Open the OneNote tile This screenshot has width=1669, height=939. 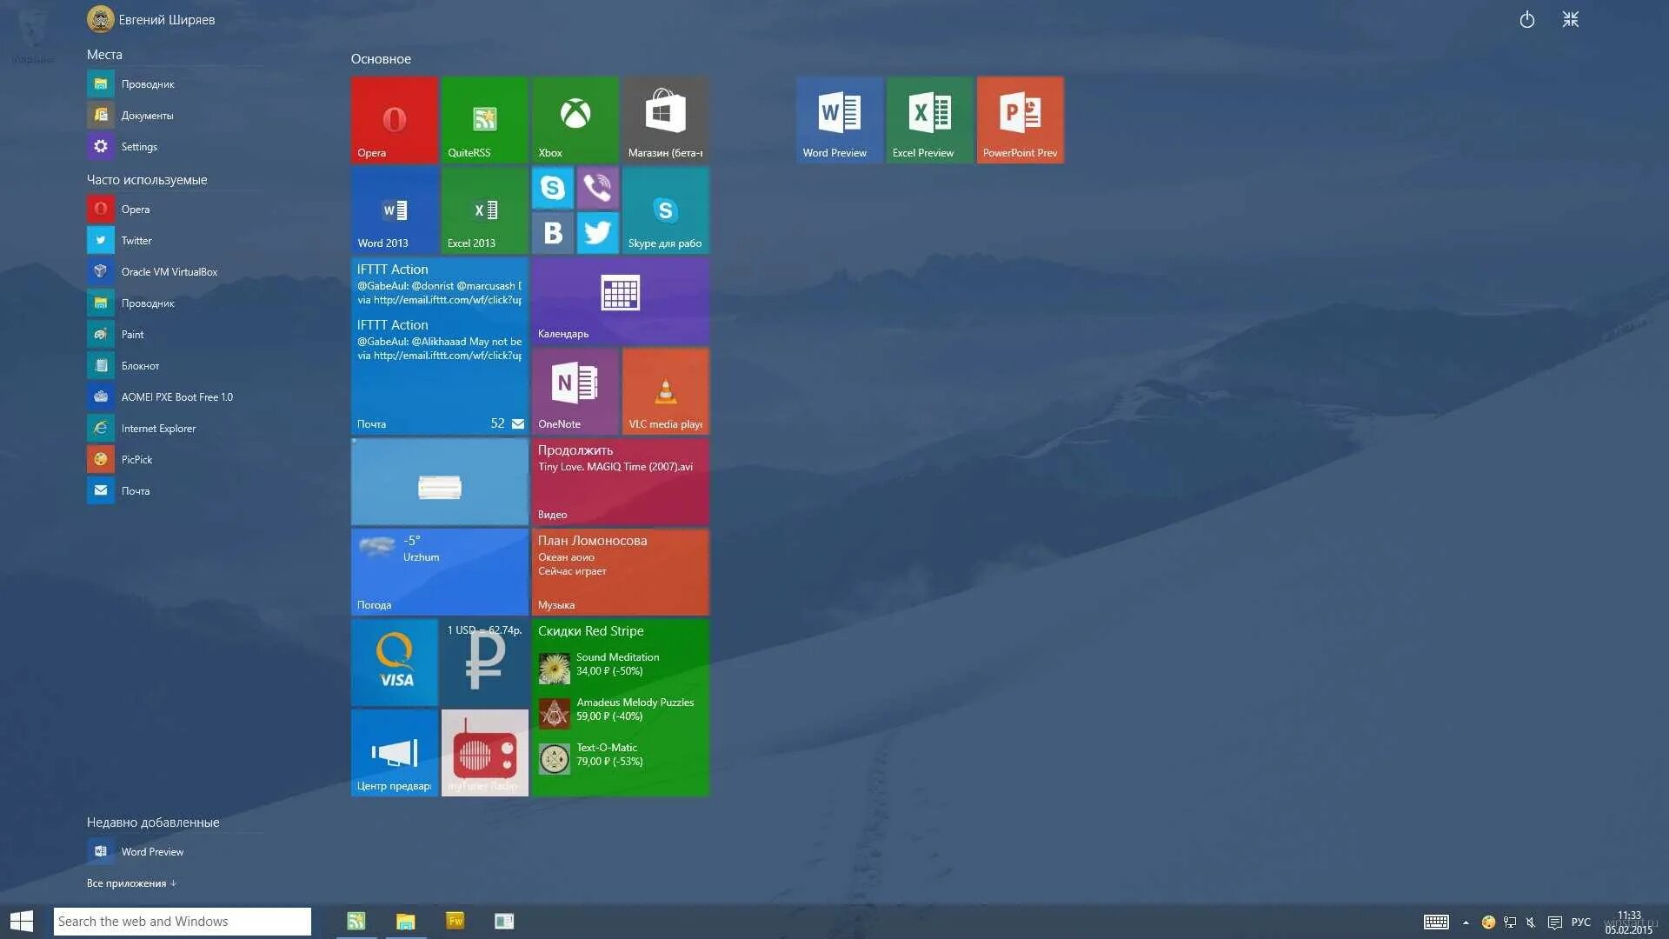[x=575, y=390]
